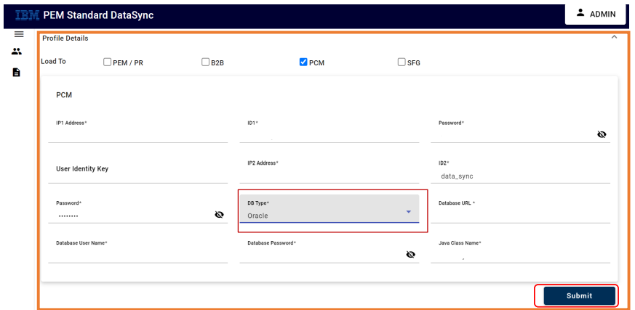Image resolution: width=635 pixels, height=310 pixels.
Task: Click the IBM logo in header
Action: (x=27, y=15)
